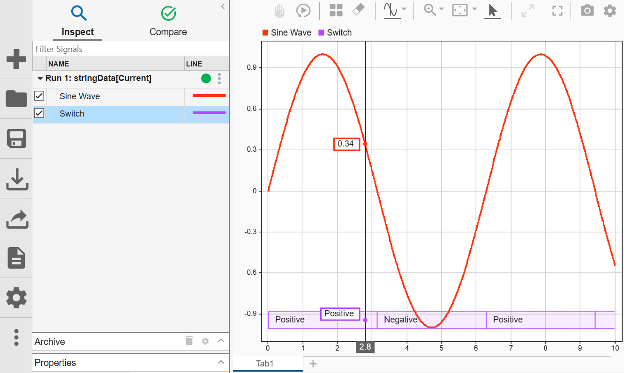The image size is (624, 373).
Task: Click the Archive trash can icon
Action: (x=189, y=341)
